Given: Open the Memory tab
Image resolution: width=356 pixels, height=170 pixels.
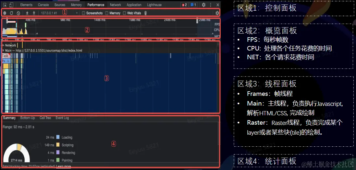Looking at the screenshot, I should click(76, 5).
